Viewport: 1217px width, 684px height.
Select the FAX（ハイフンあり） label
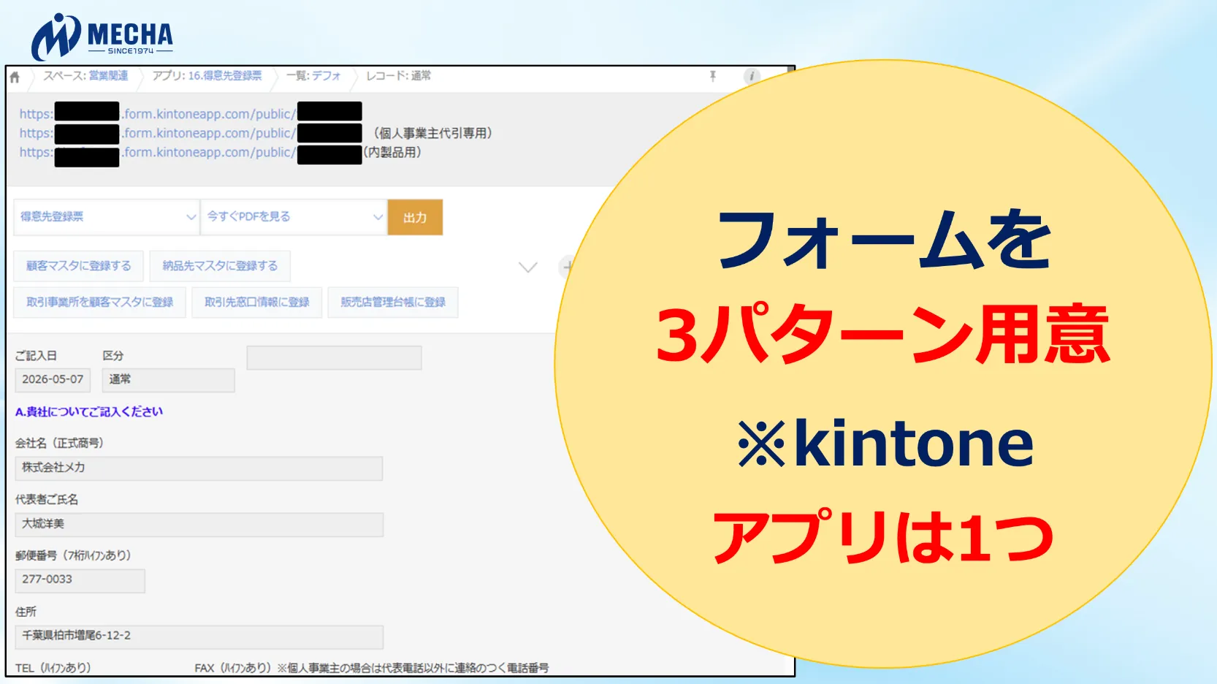(x=232, y=668)
